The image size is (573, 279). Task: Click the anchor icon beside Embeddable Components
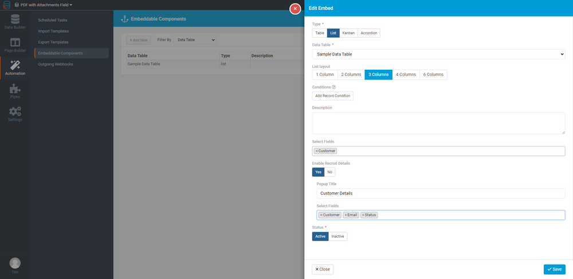click(124, 19)
